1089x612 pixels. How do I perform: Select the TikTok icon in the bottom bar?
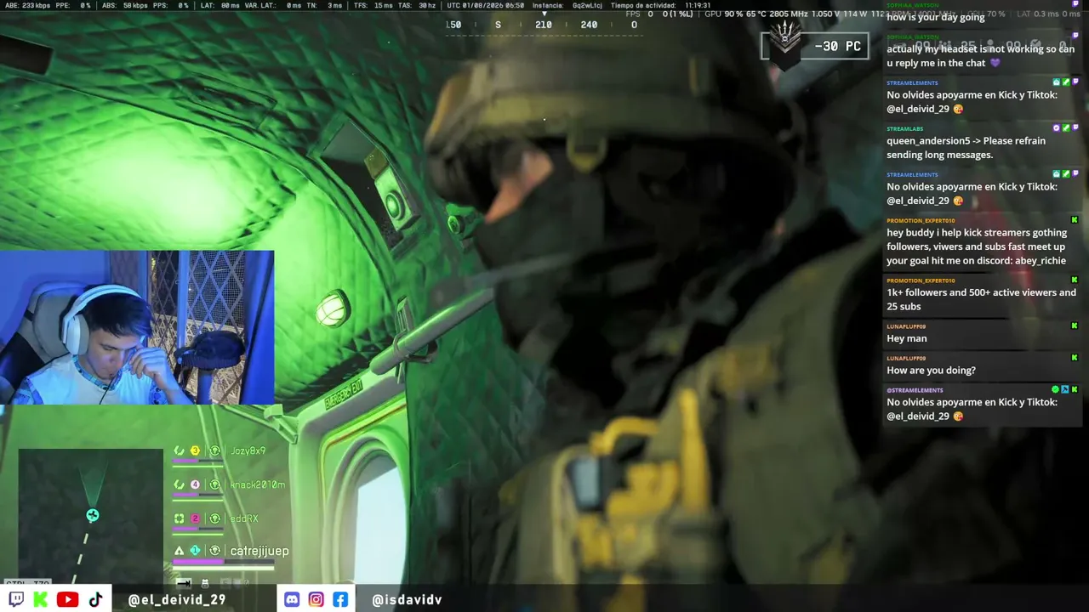click(x=95, y=599)
